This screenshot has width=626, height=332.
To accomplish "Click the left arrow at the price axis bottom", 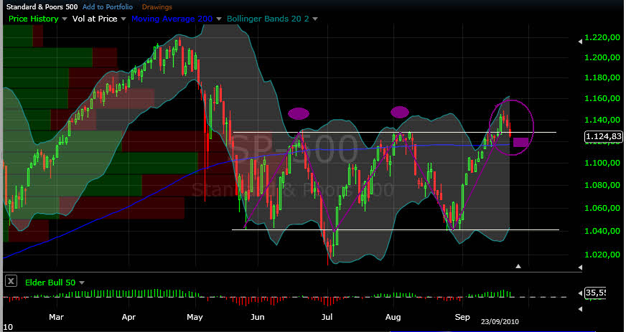I will [x=580, y=267].
